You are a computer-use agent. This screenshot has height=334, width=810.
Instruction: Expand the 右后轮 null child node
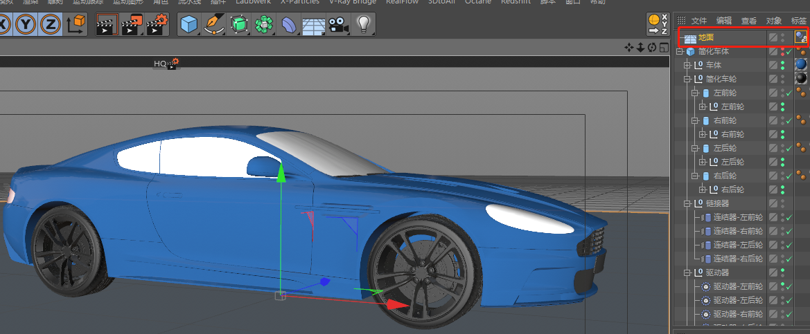tap(702, 189)
